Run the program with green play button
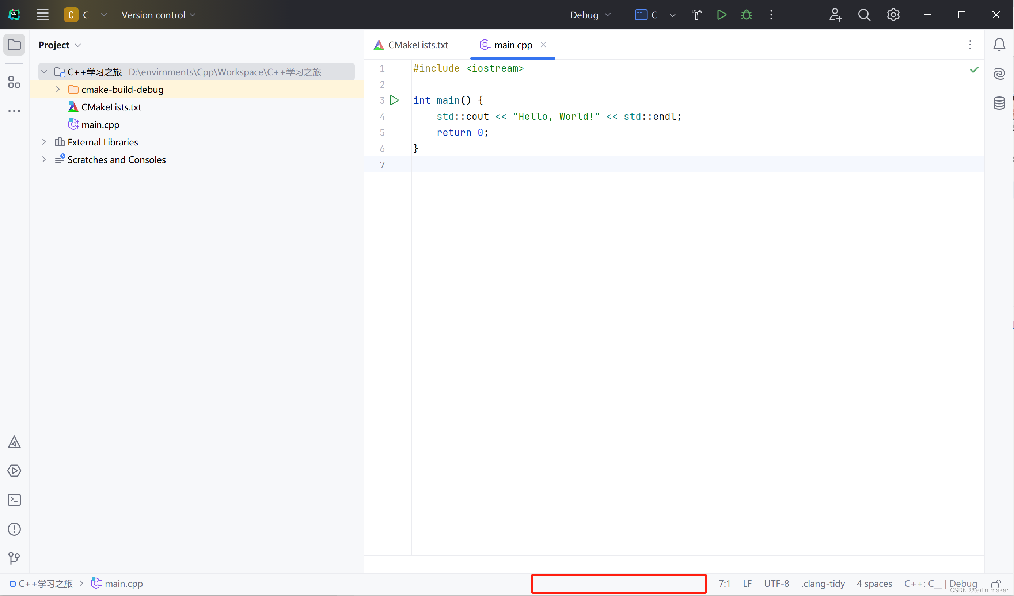 point(722,15)
